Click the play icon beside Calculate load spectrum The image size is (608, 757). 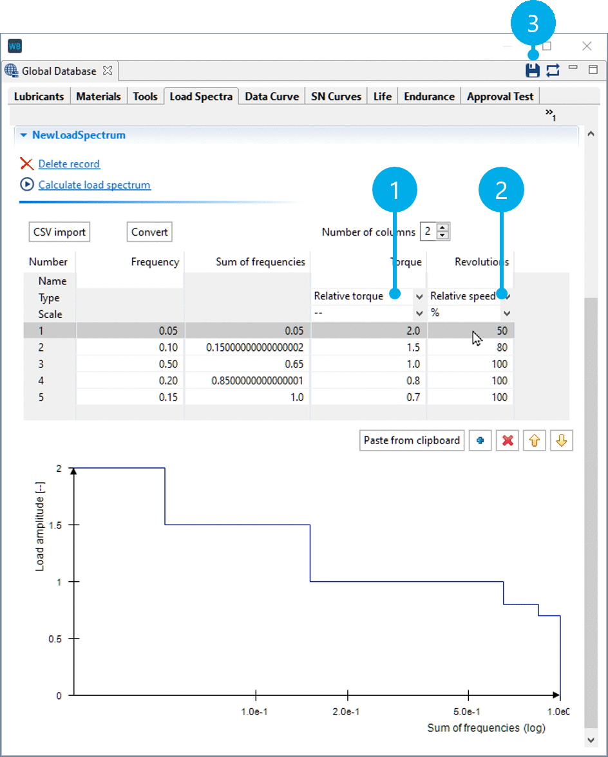(x=26, y=184)
